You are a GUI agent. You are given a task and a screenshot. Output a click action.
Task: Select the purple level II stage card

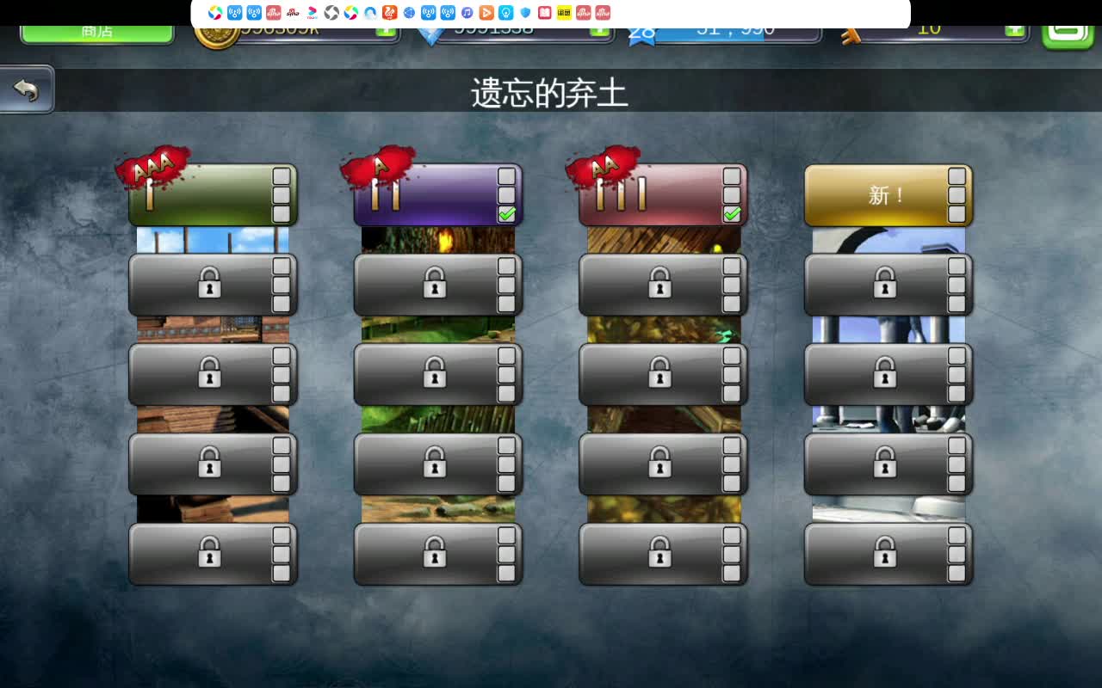coord(438,195)
